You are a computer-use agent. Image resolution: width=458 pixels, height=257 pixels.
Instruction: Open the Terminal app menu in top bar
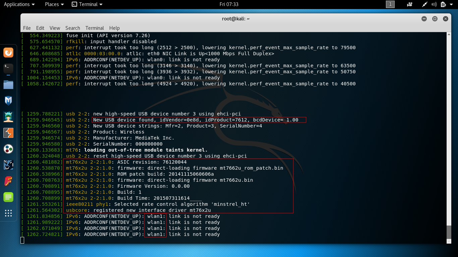point(87,4)
